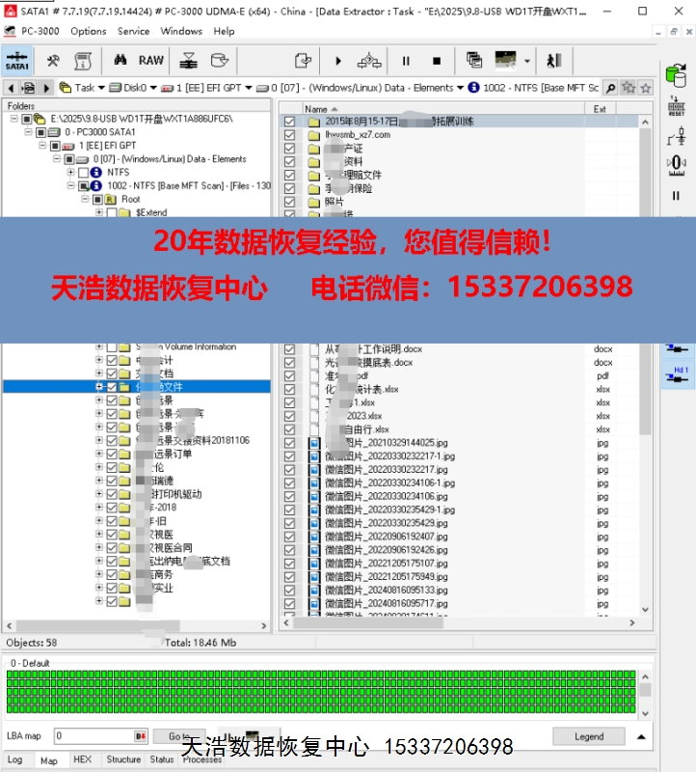Image resolution: width=696 pixels, height=772 pixels.
Task: Open the Service menu
Action: pos(133,31)
